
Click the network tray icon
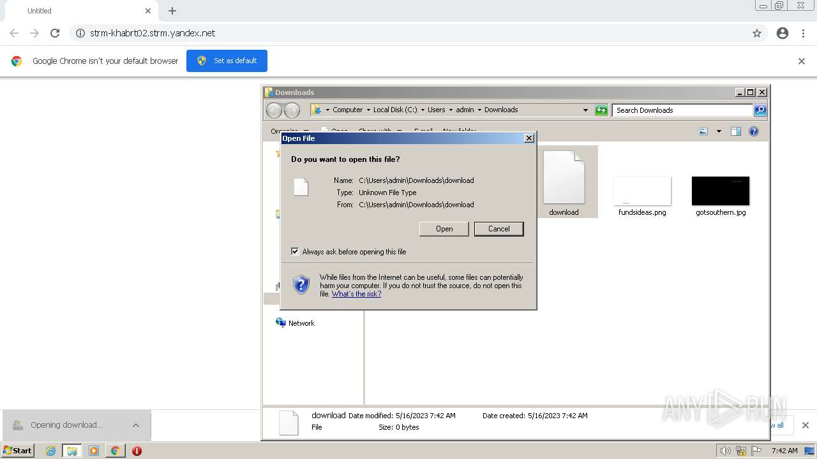[741, 451]
